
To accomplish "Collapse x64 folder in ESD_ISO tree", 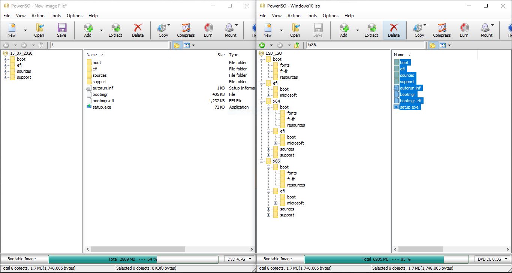I will 261,101.
